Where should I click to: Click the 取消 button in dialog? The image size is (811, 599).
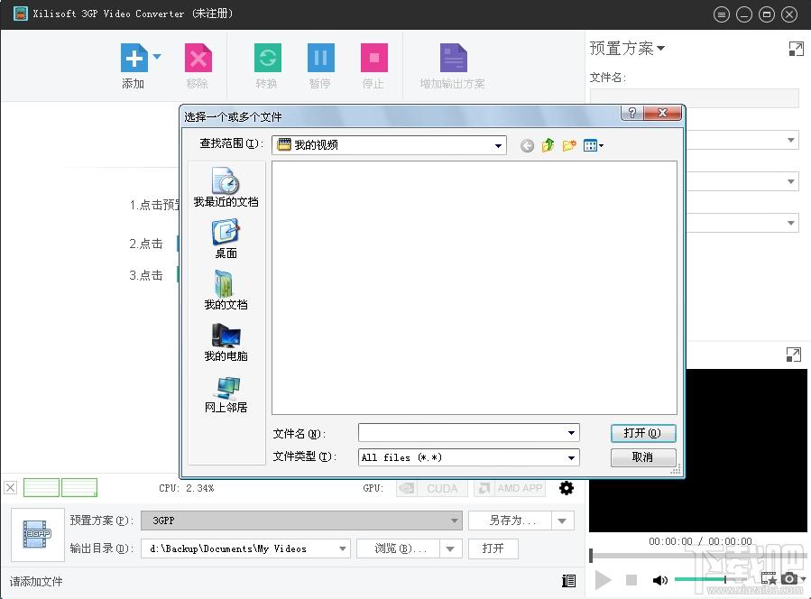pos(643,457)
